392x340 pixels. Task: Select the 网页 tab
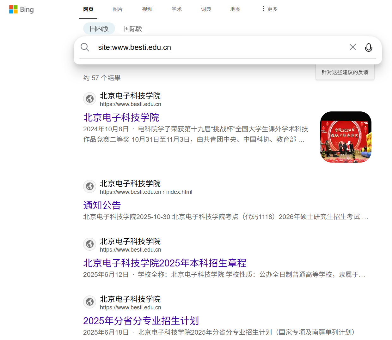point(88,9)
